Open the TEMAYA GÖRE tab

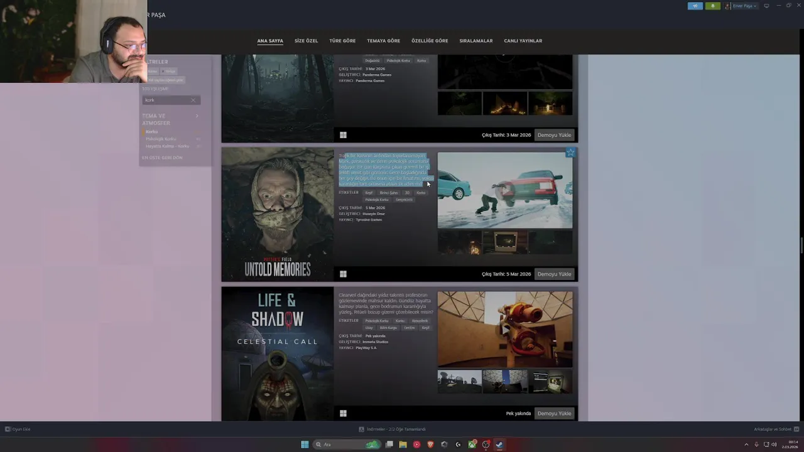click(383, 41)
